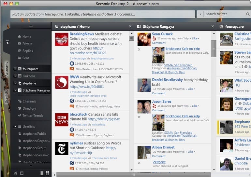Screen dimensions: 251x177
Task: Select the stephane Twitter account
Action: [29, 83]
